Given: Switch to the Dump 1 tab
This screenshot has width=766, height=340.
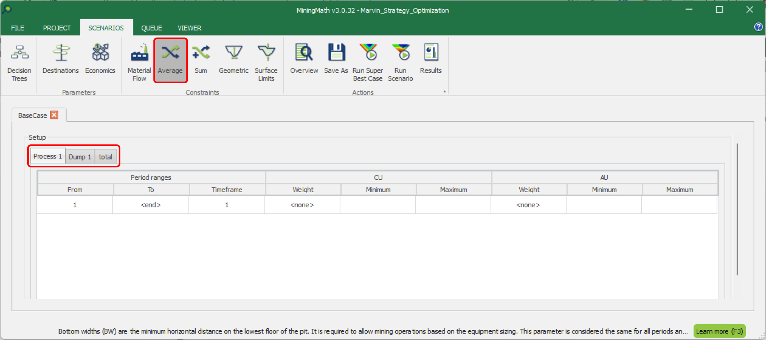Looking at the screenshot, I should (80, 157).
